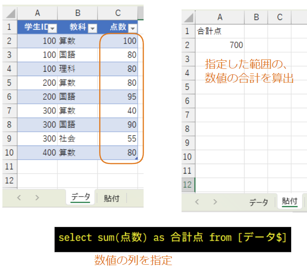Open the 点数 filter dropdown
Image resolution: width=307 pixels, height=271 pixels.
pyautogui.click(x=133, y=29)
